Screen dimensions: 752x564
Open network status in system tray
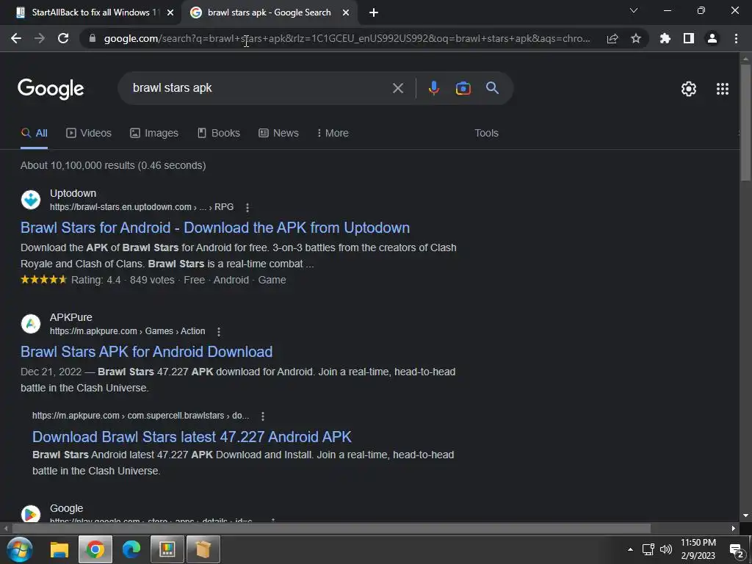coord(648,549)
